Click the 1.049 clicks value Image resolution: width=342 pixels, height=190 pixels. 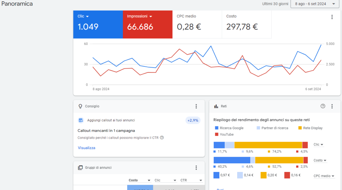(88, 27)
